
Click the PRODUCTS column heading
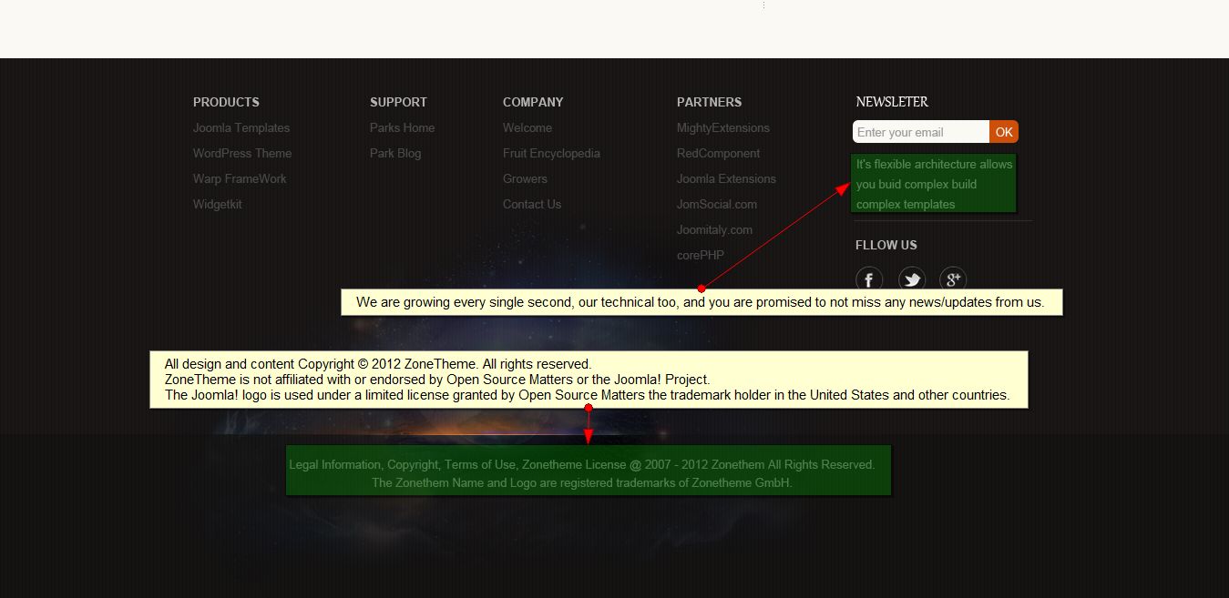pyautogui.click(x=226, y=102)
